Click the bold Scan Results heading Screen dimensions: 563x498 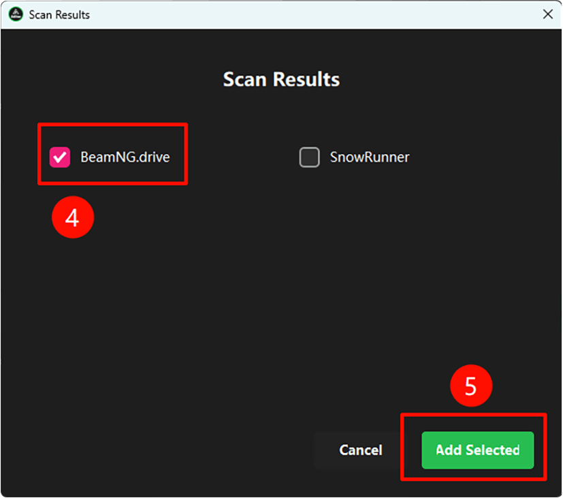coord(281,80)
